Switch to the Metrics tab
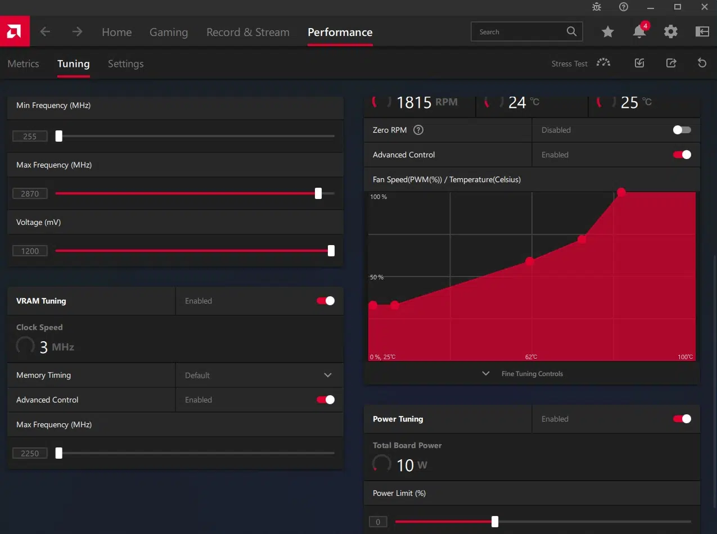This screenshot has width=717, height=534. [x=23, y=64]
